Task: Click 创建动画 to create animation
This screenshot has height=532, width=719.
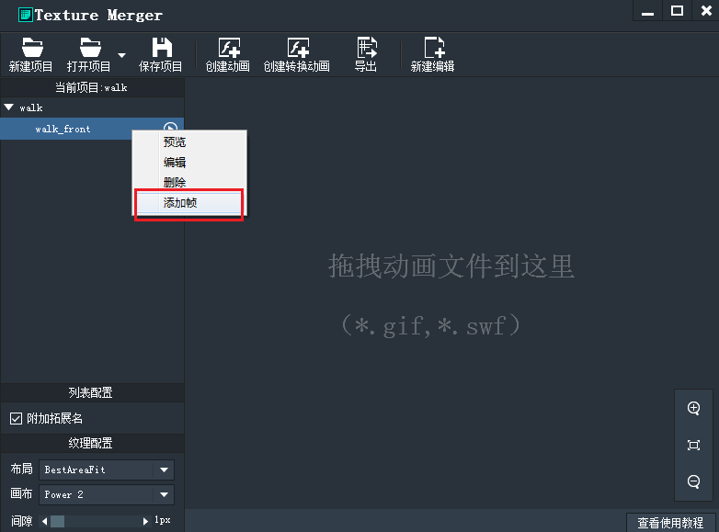Action: point(228,54)
